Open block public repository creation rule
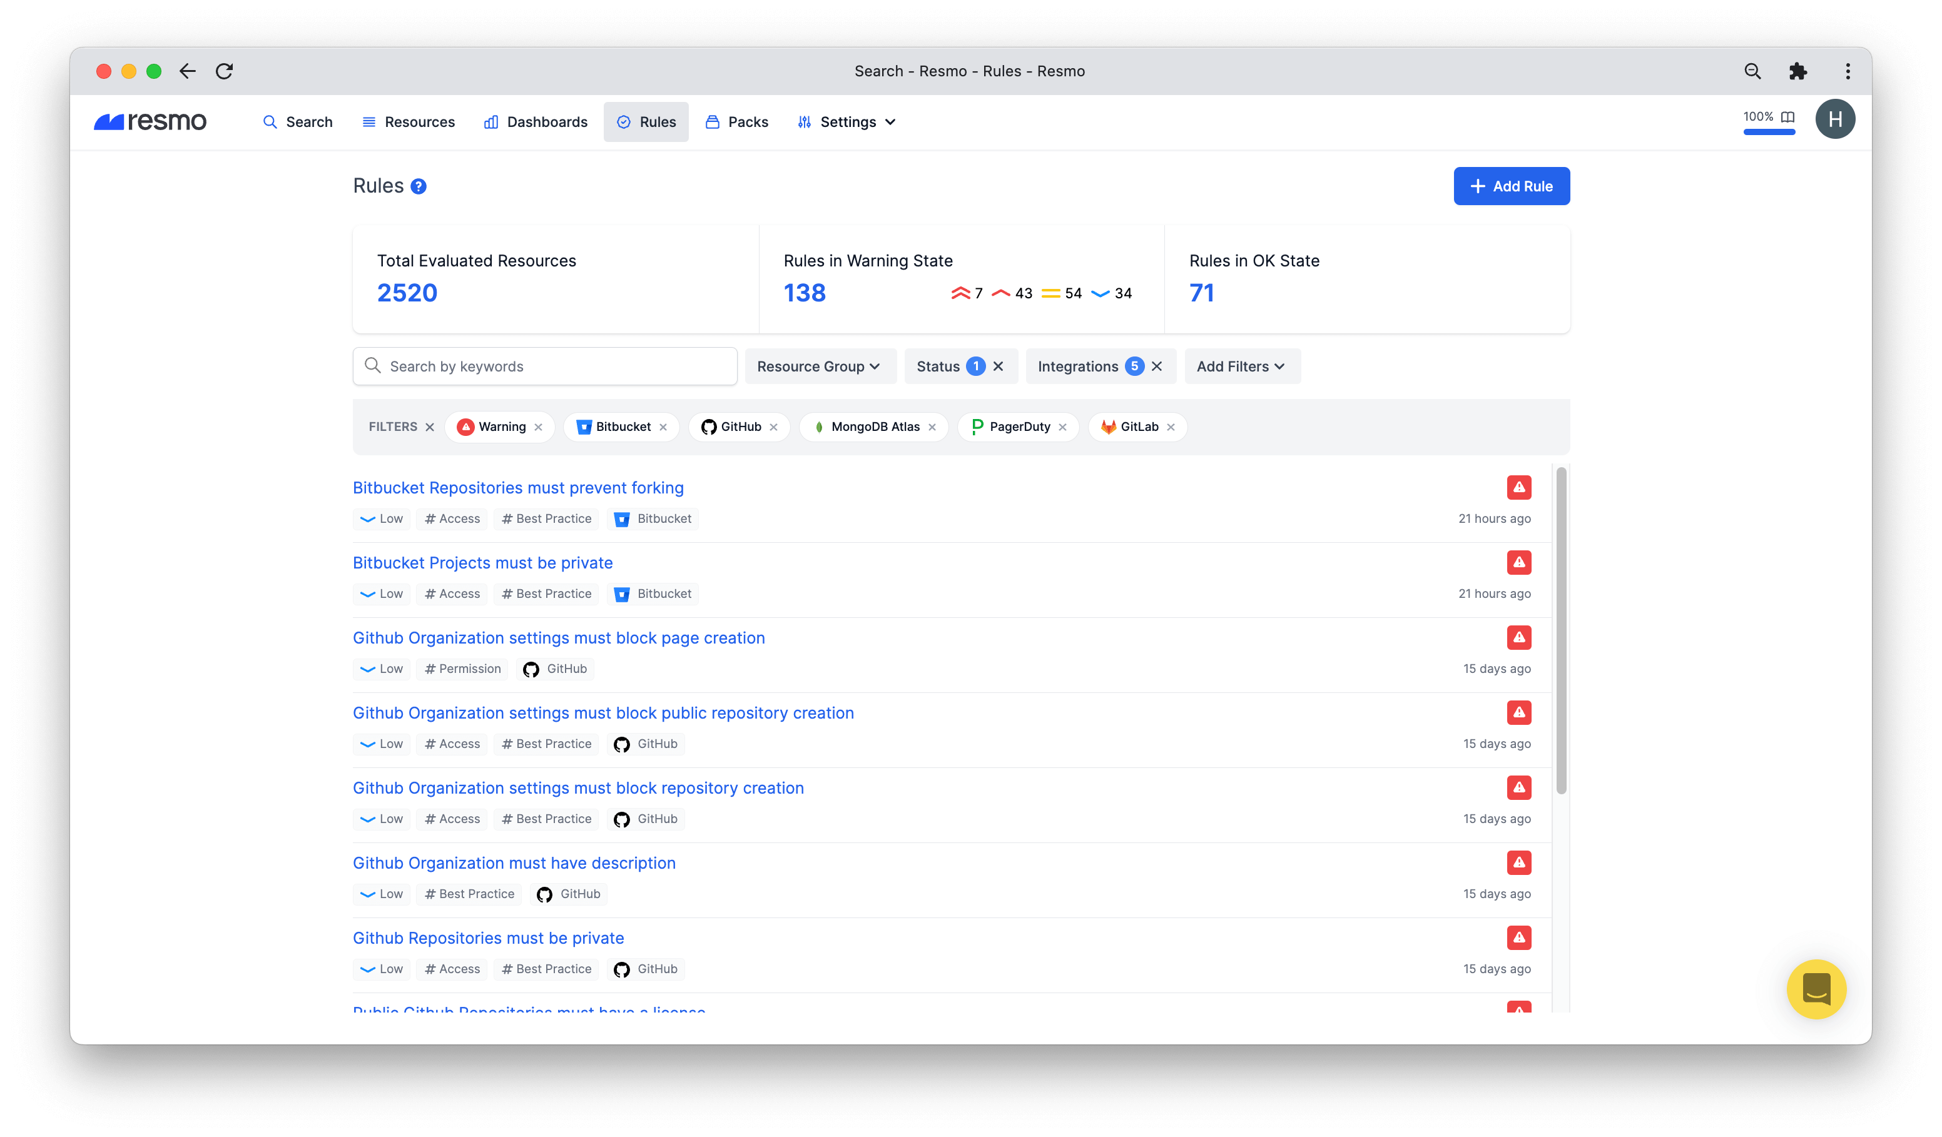The width and height of the screenshot is (1942, 1137). pyautogui.click(x=603, y=714)
